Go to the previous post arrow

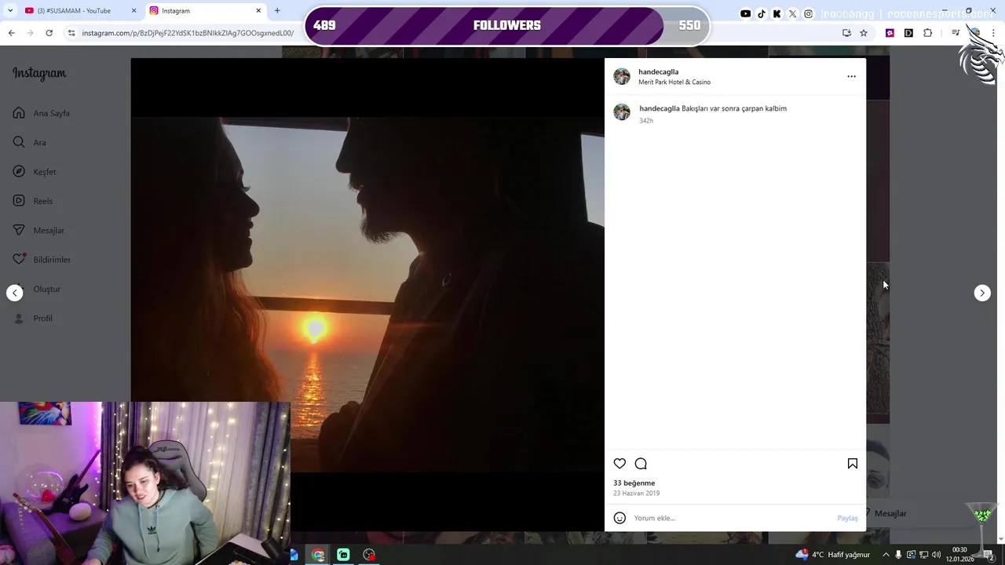(x=15, y=293)
